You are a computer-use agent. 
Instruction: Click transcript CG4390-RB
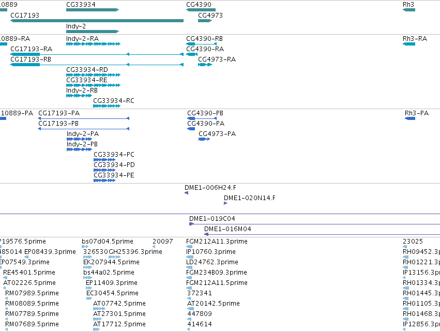coord(201,44)
